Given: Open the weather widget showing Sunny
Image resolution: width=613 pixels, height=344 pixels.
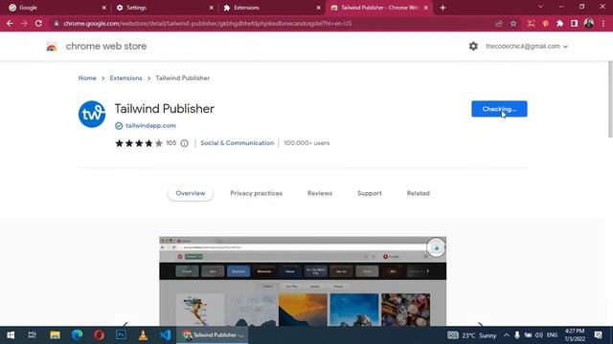Looking at the screenshot, I should (x=472, y=335).
